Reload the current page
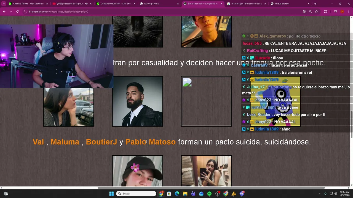The width and height of the screenshot is (353, 198). coord(17,12)
